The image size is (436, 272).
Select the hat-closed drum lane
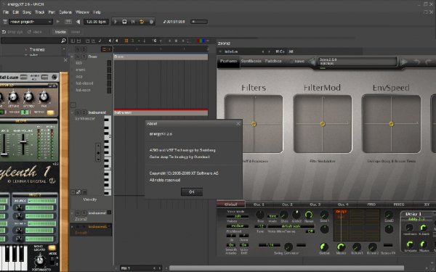[x=84, y=83]
